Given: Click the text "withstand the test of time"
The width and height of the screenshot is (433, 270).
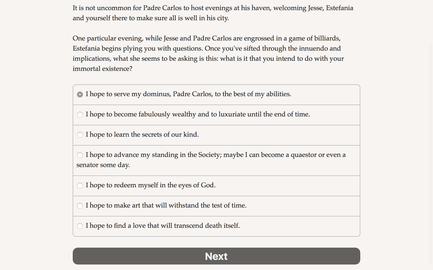Looking at the screenshot, I should coord(207,205).
